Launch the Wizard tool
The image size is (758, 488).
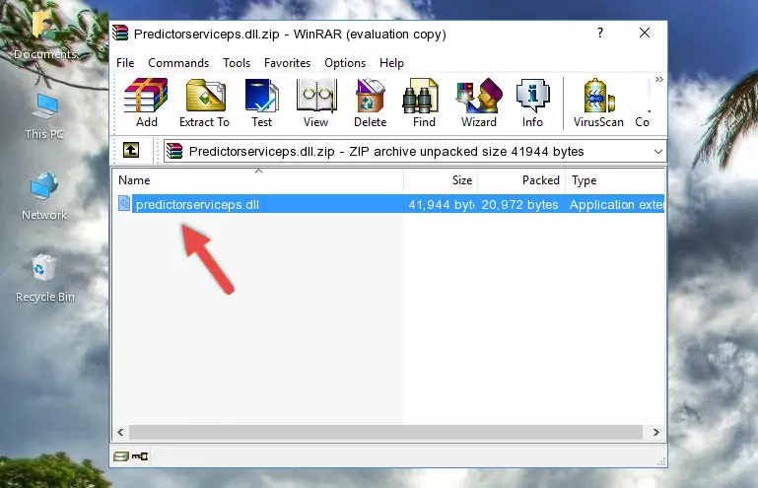(479, 103)
